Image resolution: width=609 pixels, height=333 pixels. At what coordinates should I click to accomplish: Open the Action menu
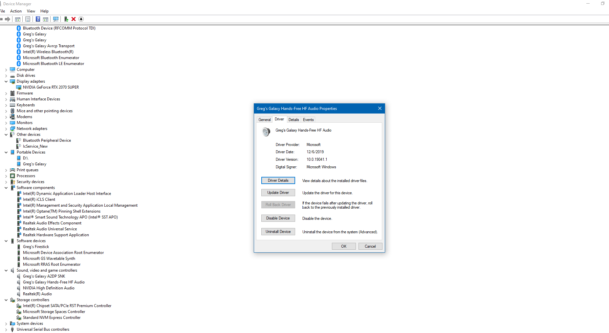point(16,11)
